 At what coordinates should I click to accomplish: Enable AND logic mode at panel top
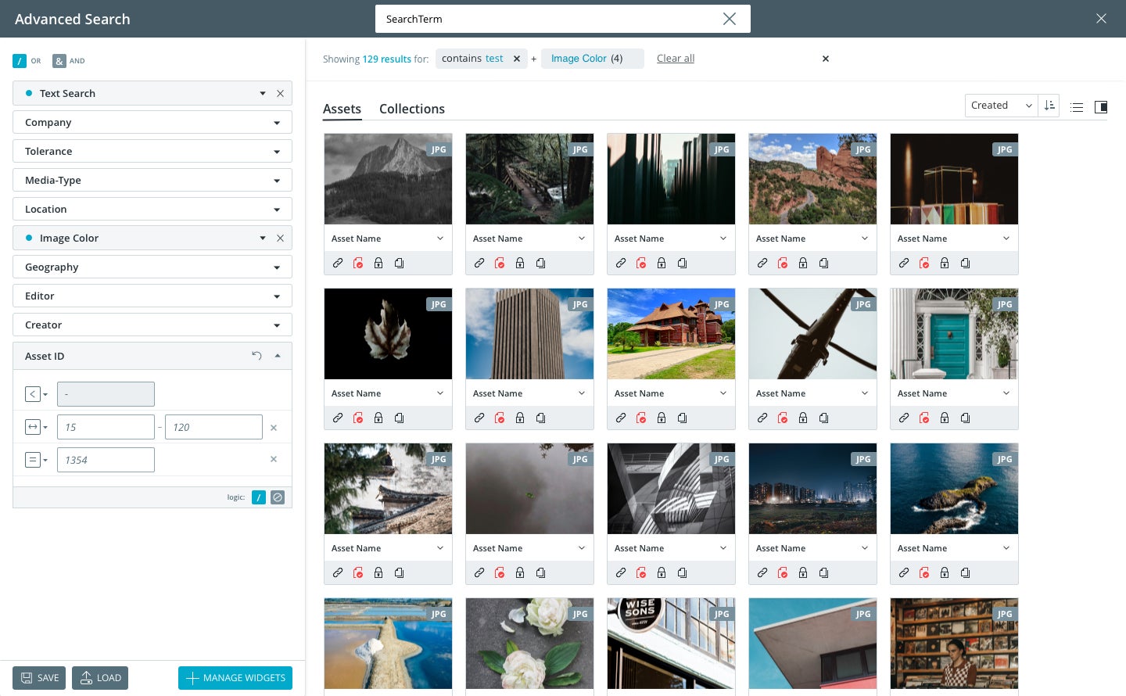[59, 60]
